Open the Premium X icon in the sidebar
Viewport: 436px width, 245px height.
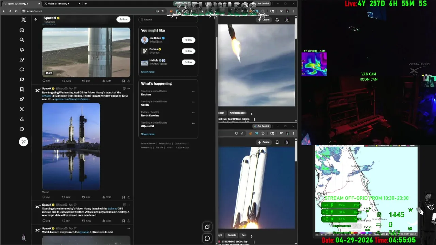22,109
